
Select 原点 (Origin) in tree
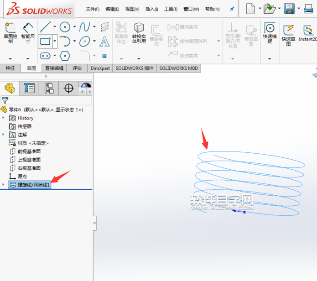click(18, 176)
